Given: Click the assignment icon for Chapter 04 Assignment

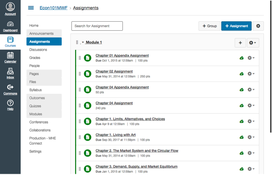Looking at the screenshot, I should click(x=87, y=105).
